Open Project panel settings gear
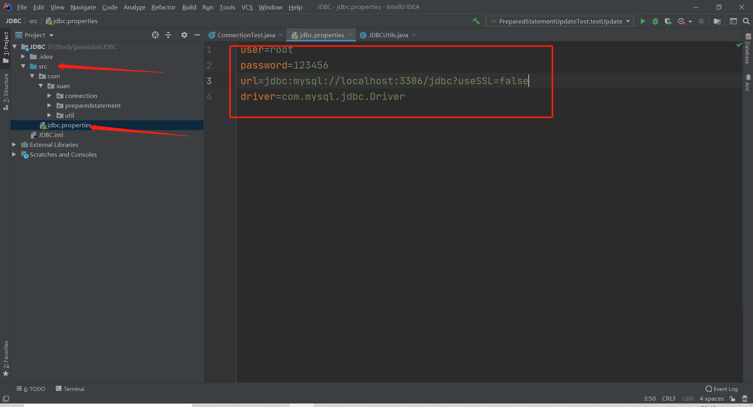 [184, 35]
